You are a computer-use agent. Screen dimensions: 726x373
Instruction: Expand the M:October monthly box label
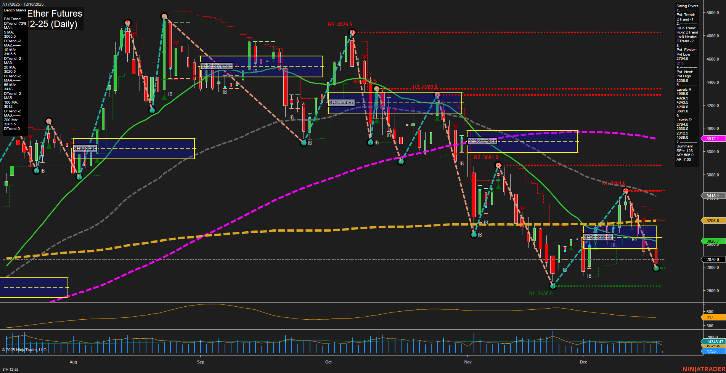341,102
